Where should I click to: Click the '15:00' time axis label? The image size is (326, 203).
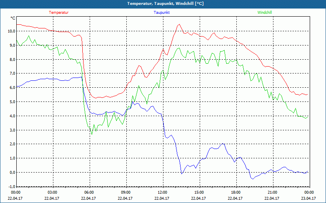point(198,192)
